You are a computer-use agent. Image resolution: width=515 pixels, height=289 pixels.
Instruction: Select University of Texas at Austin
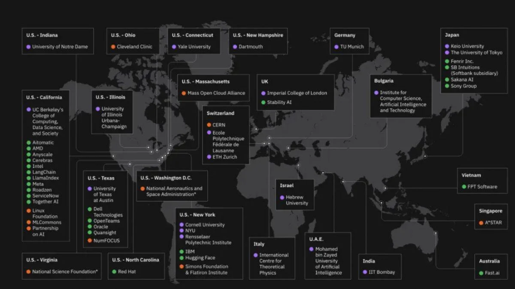click(x=102, y=195)
